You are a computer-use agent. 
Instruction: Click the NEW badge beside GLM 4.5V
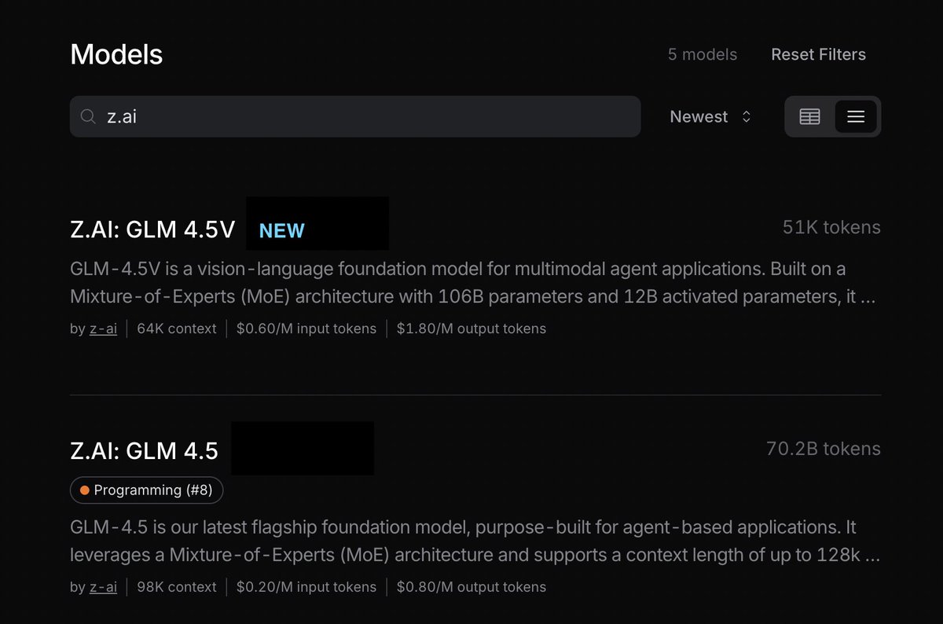pos(281,231)
